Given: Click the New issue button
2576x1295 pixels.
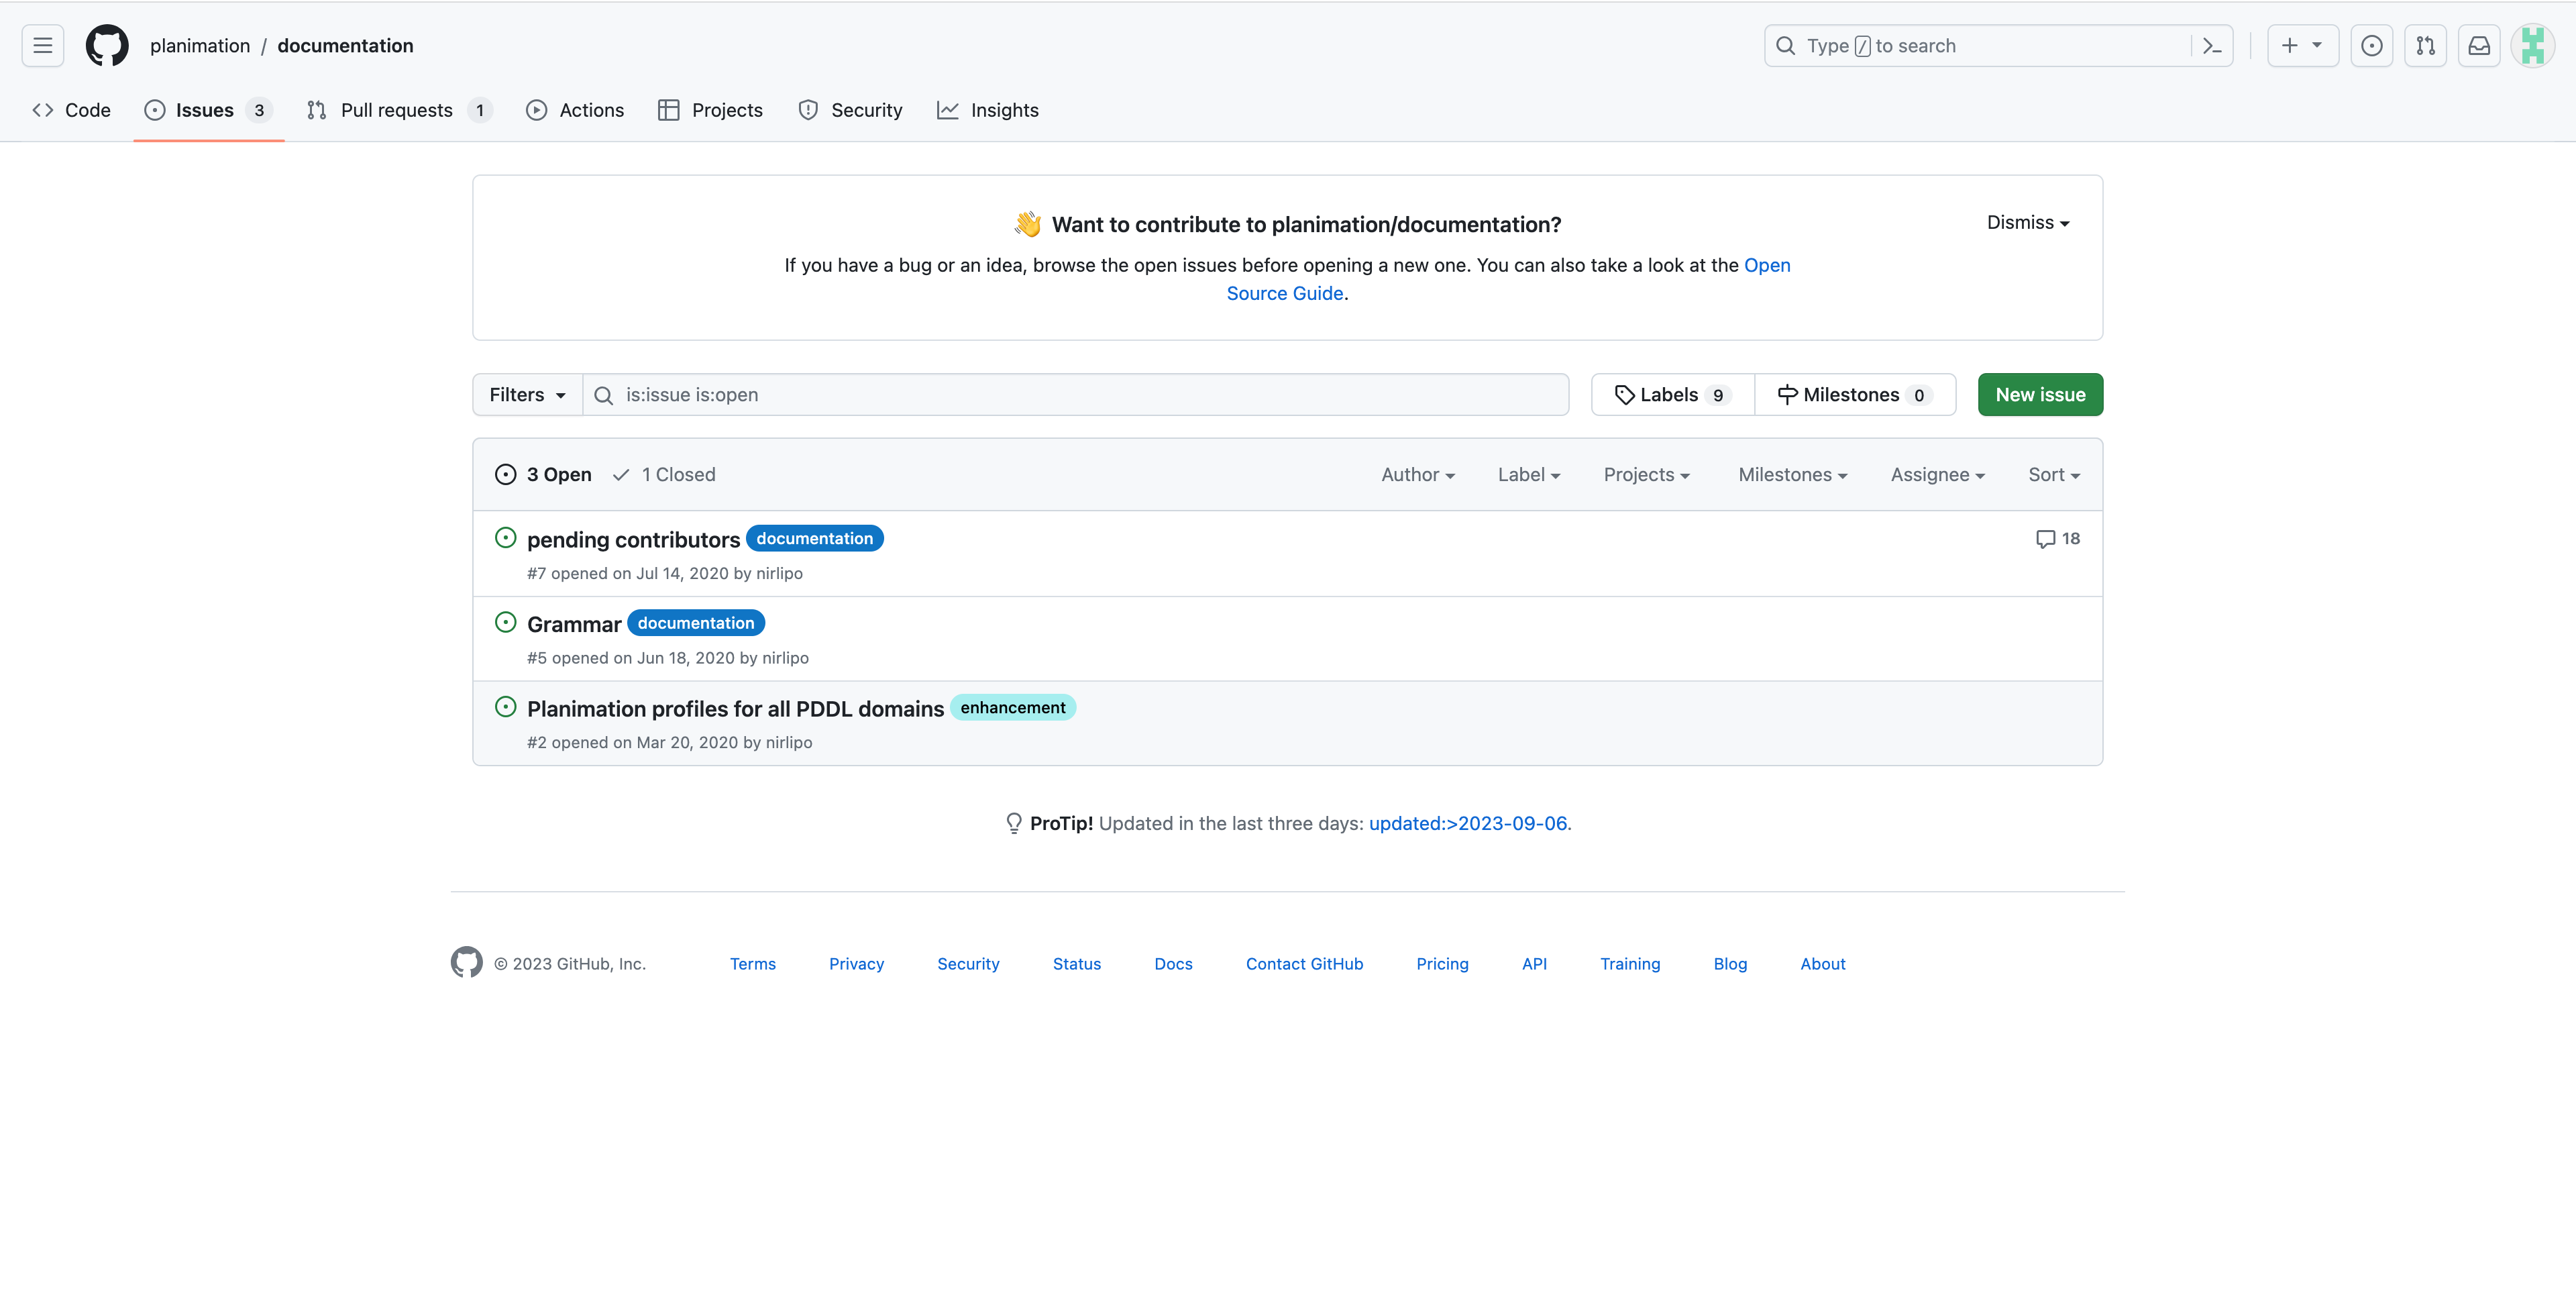Looking at the screenshot, I should point(2039,393).
